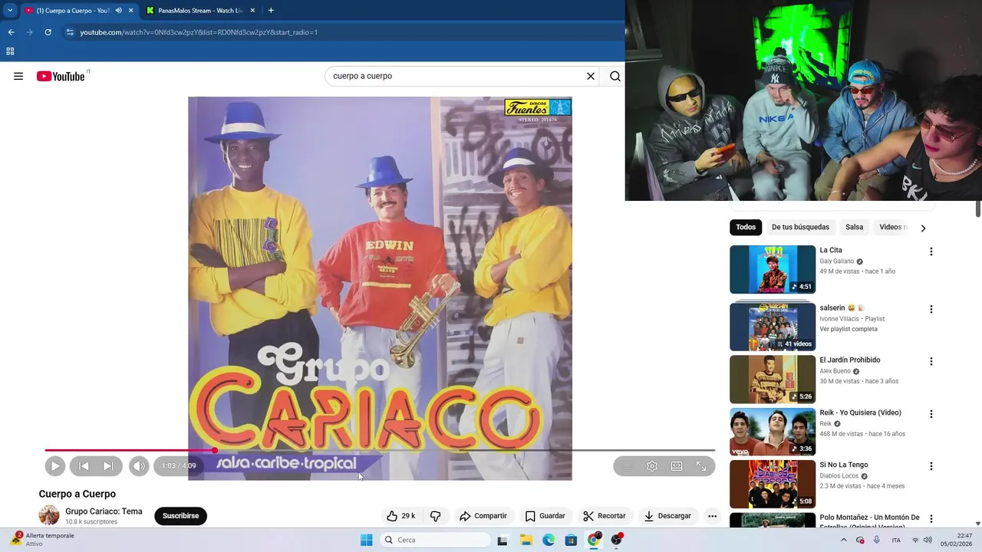This screenshot has width=982, height=552.
Task: Open File Explorer from the taskbar
Action: pos(526,540)
